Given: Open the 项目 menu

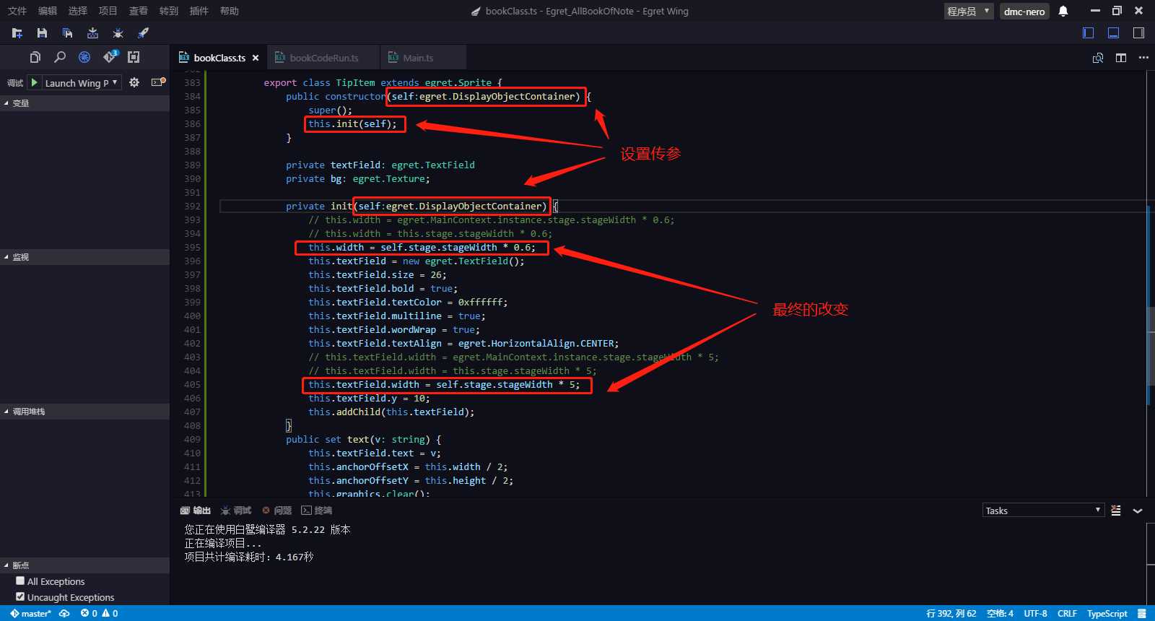Looking at the screenshot, I should point(108,11).
